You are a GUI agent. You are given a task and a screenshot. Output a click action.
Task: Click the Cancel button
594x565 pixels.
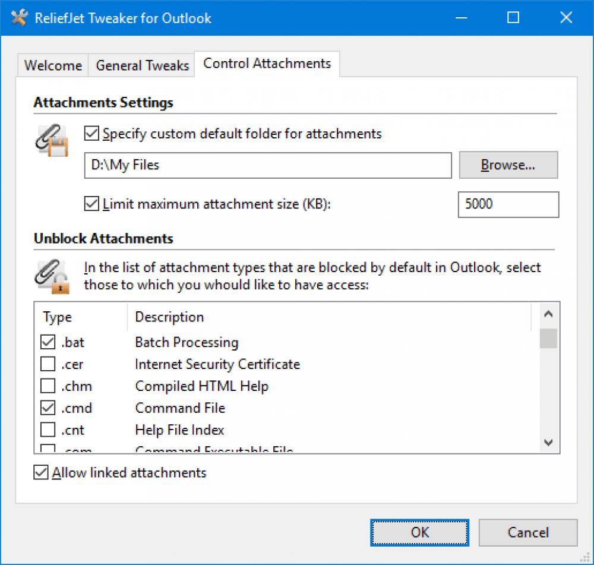coord(527,532)
